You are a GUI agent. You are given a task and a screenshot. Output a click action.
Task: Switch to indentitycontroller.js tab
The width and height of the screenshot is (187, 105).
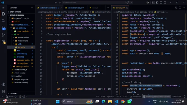tap(48, 8)
